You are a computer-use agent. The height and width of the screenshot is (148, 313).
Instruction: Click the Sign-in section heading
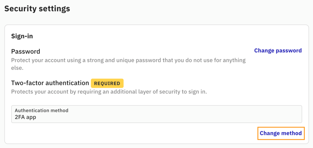(22, 36)
